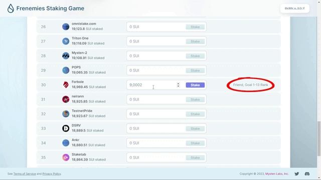This screenshot has height=180, width=321.
Task: Click the rank number 33
Action: pos(43,128)
